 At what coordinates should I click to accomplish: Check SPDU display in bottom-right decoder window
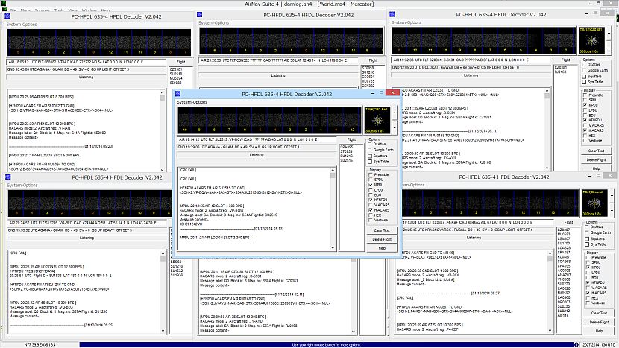[588, 262]
